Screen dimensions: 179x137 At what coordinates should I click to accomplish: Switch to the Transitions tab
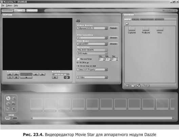click(147, 20)
